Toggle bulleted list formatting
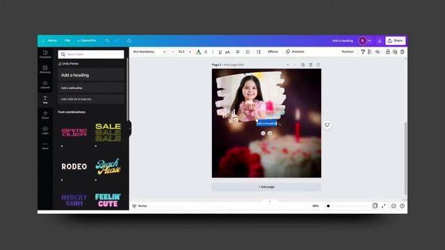445x250 pixels. pyautogui.click(x=248, y=52)
